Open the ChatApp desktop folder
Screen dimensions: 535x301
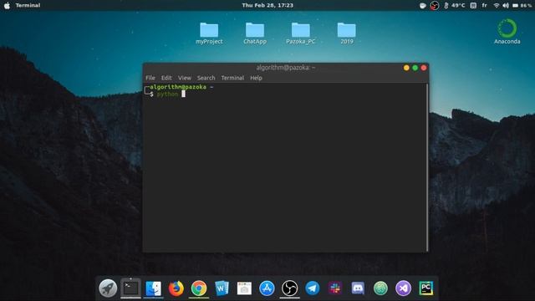255,33
